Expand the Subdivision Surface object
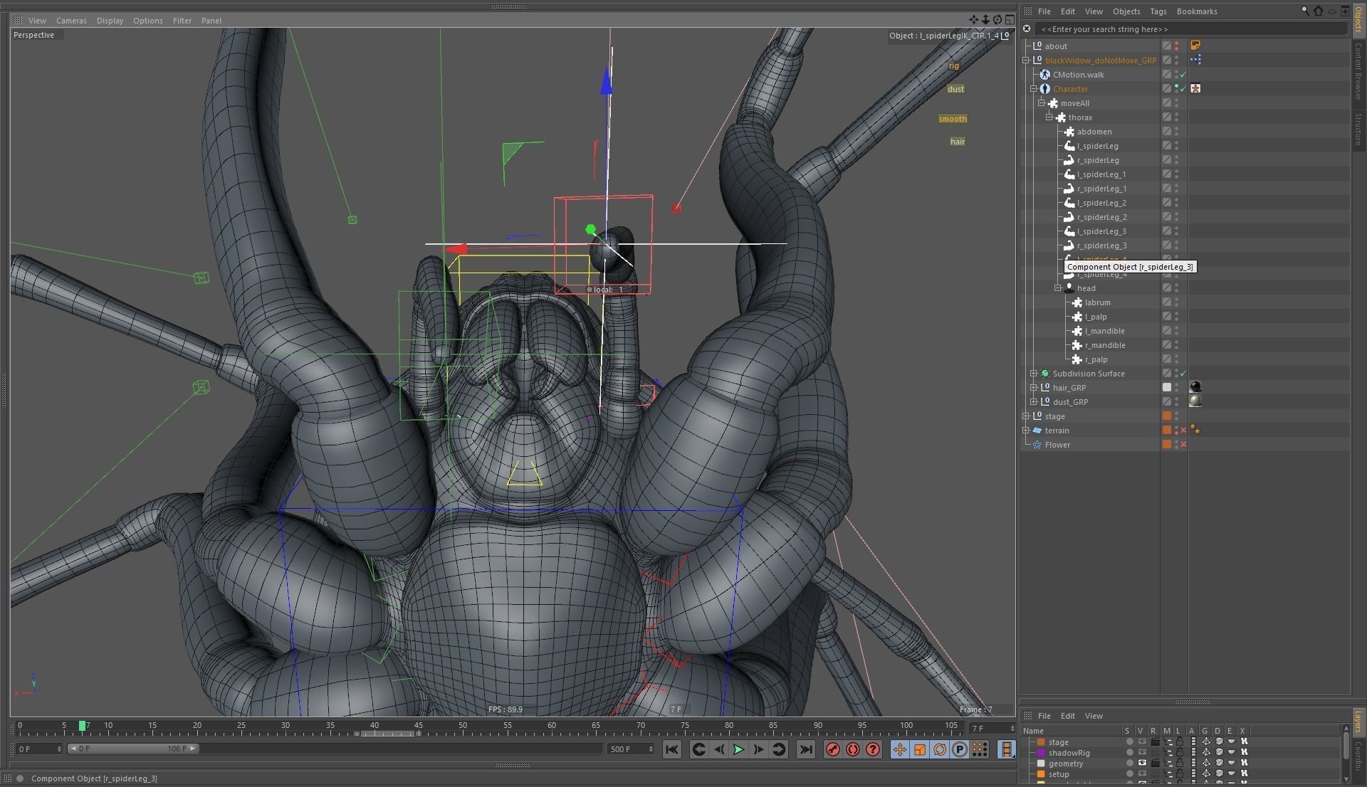The image size is (1367, 787). click(1034, 374)
